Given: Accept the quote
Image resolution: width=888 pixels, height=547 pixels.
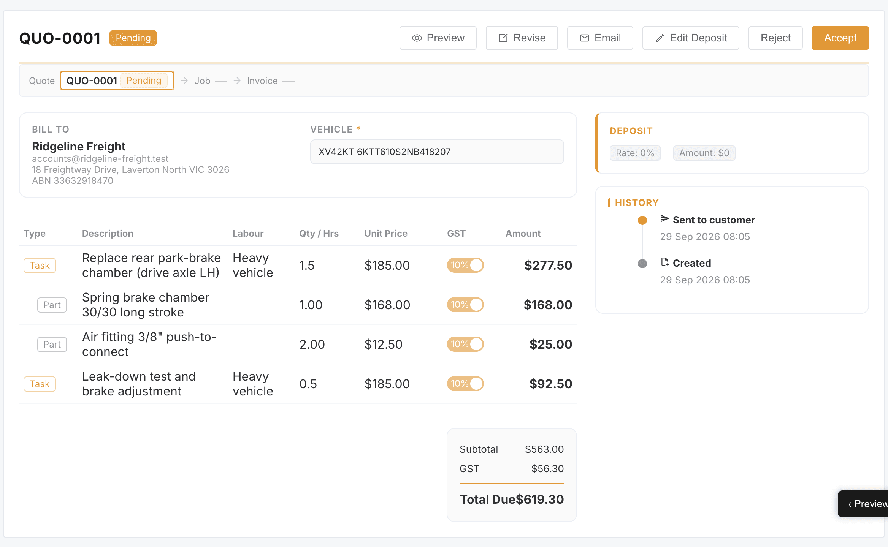Looking at the screenshot, I should [840, 38].
